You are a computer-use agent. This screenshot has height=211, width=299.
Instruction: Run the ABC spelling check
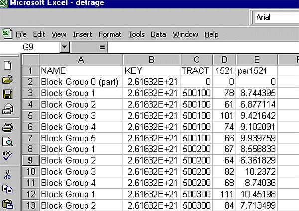click(x=7, y=156)
